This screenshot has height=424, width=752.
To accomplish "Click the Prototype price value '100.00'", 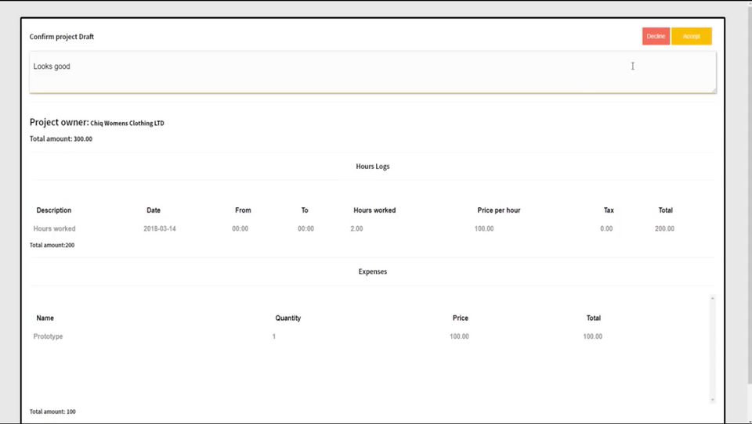I will click(459, 336).
